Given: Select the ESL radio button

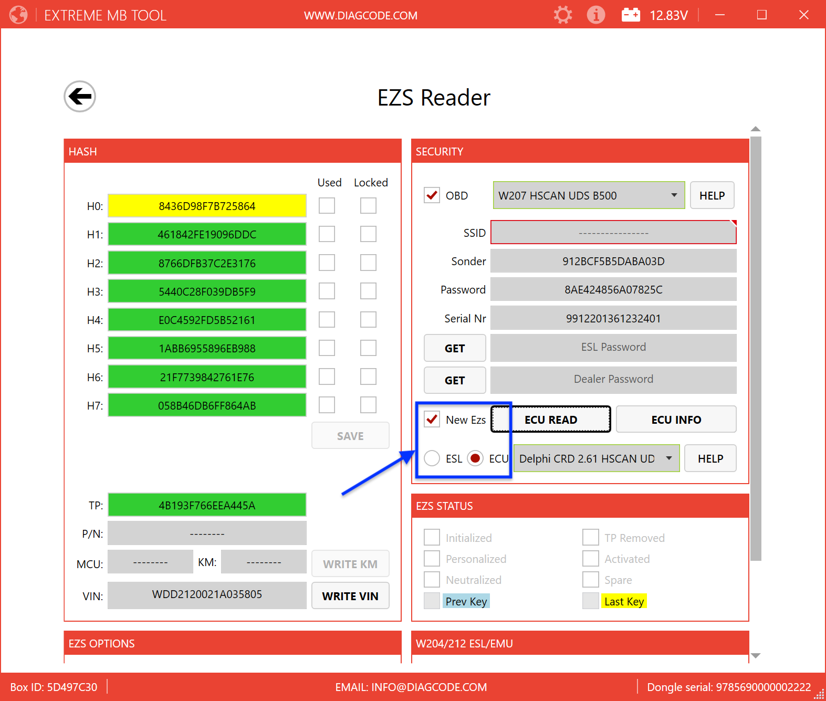Looking at the screenshot, I should (x=432, y=458).
